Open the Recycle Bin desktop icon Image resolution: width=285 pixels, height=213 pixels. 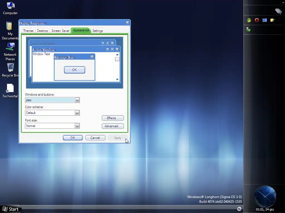click(10, 70)
